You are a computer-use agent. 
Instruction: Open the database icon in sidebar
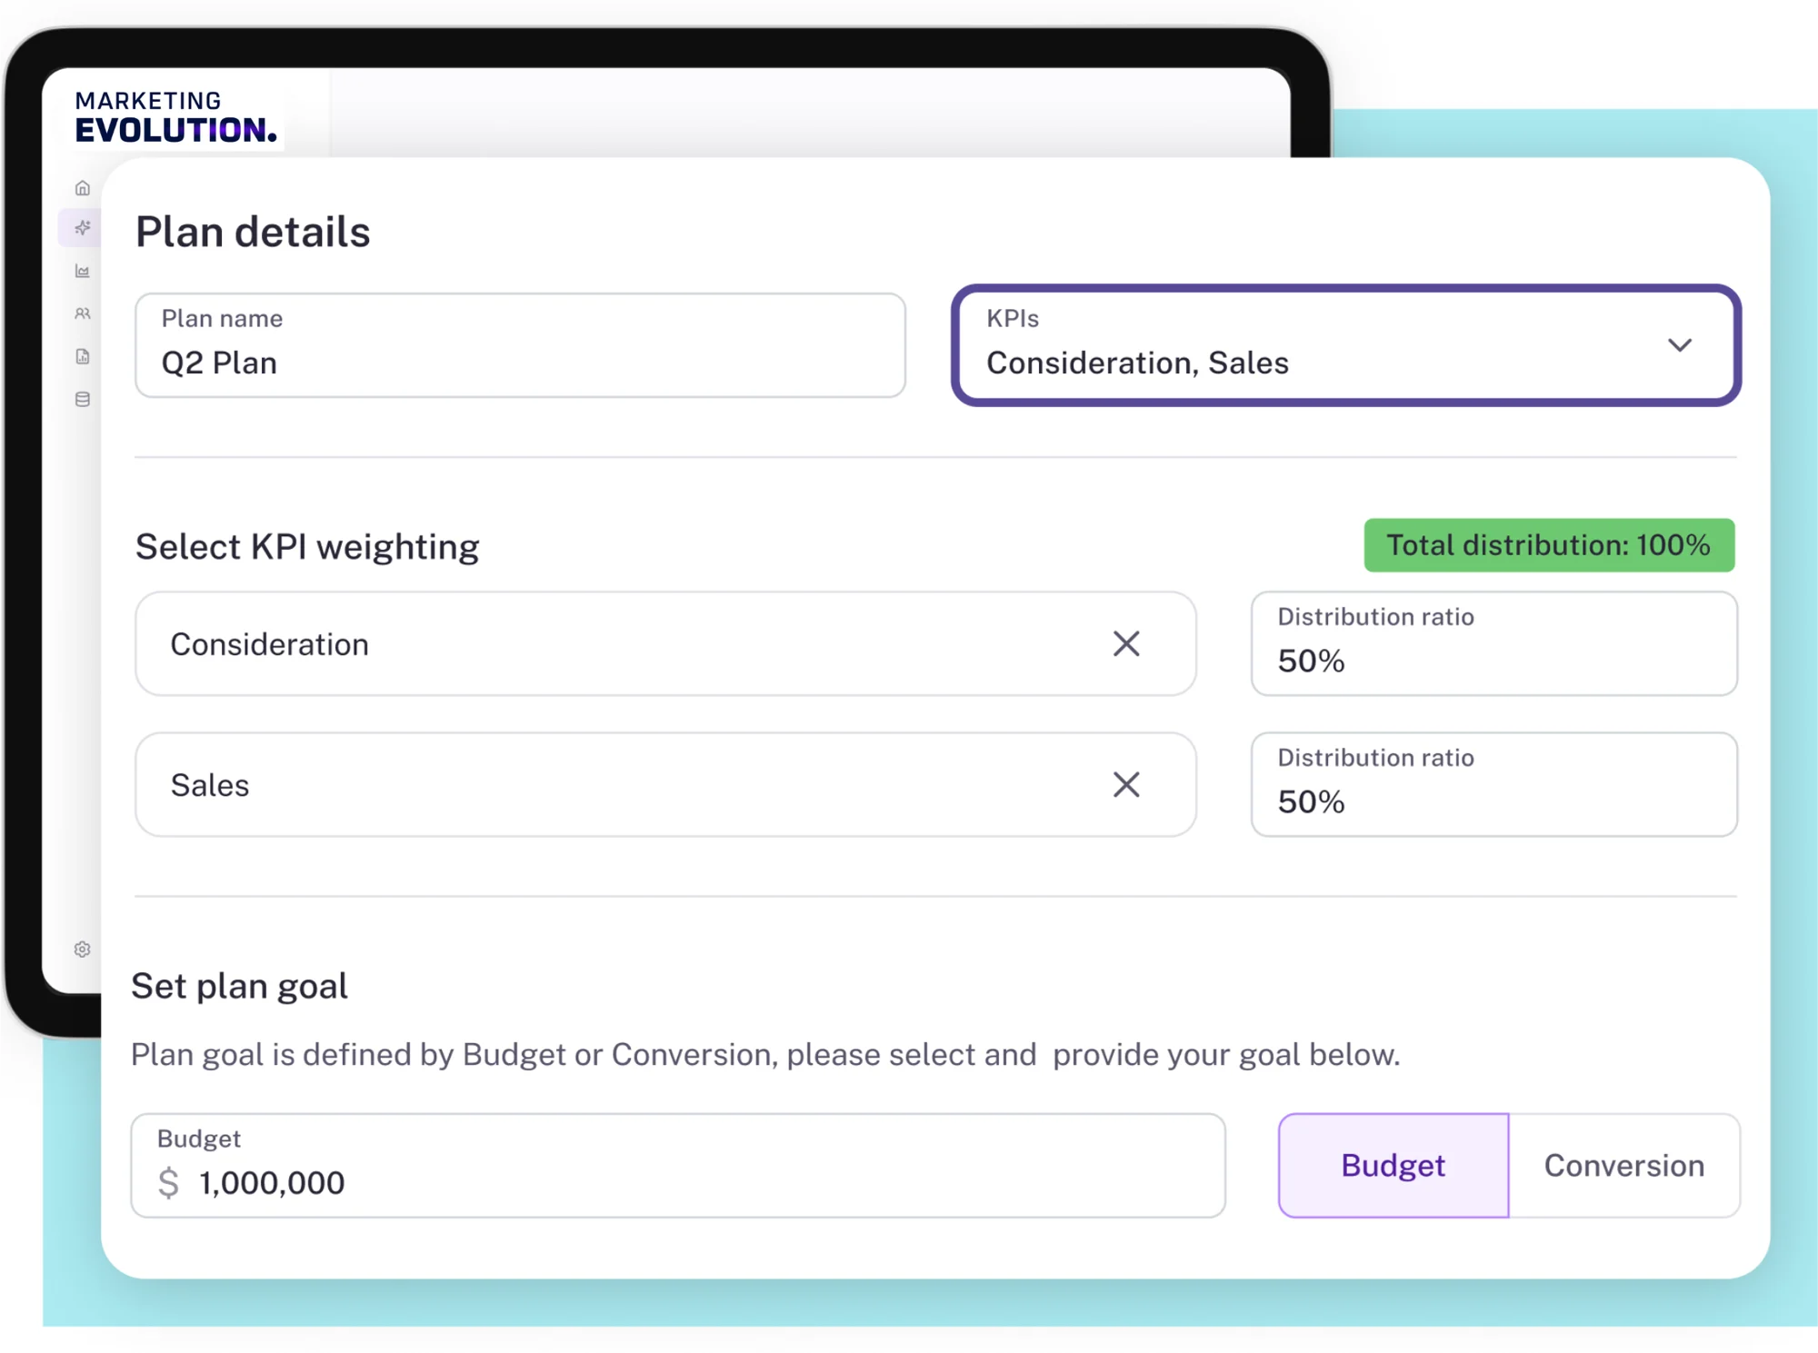(83, 399)
